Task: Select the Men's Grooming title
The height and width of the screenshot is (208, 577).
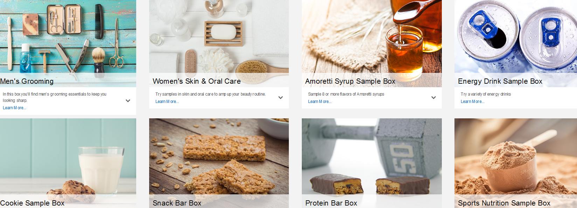Action: point(27,81)
